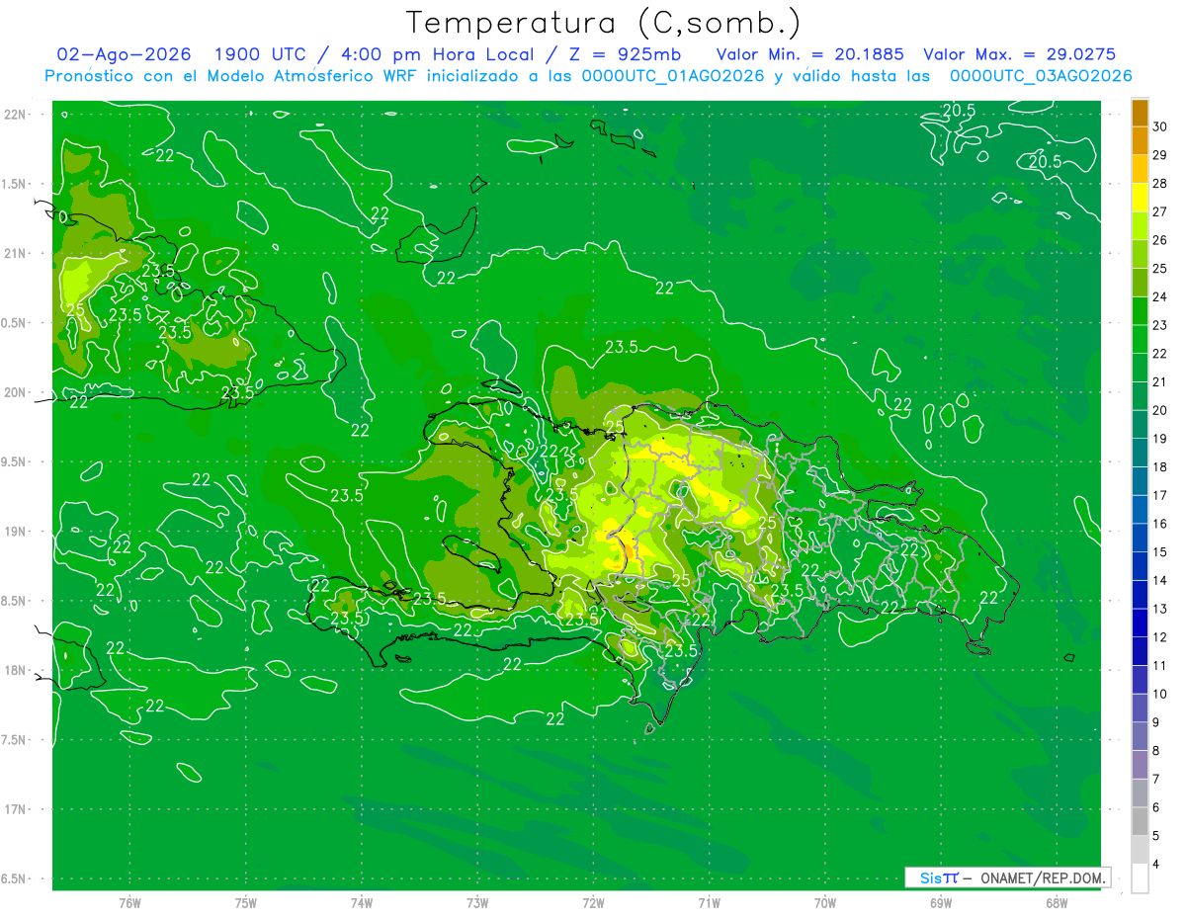Click the '9.5N' latitude label
1186x916 pixels.
(15, 461)
